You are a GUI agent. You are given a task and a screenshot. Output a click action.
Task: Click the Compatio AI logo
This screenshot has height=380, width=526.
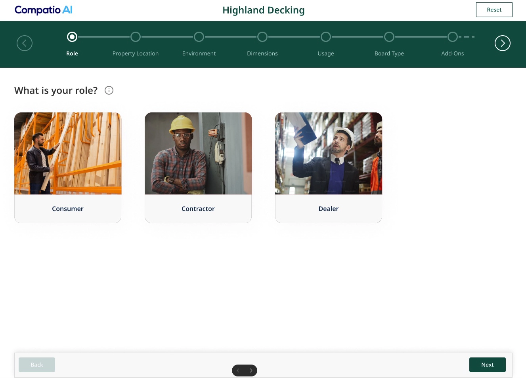44,10
